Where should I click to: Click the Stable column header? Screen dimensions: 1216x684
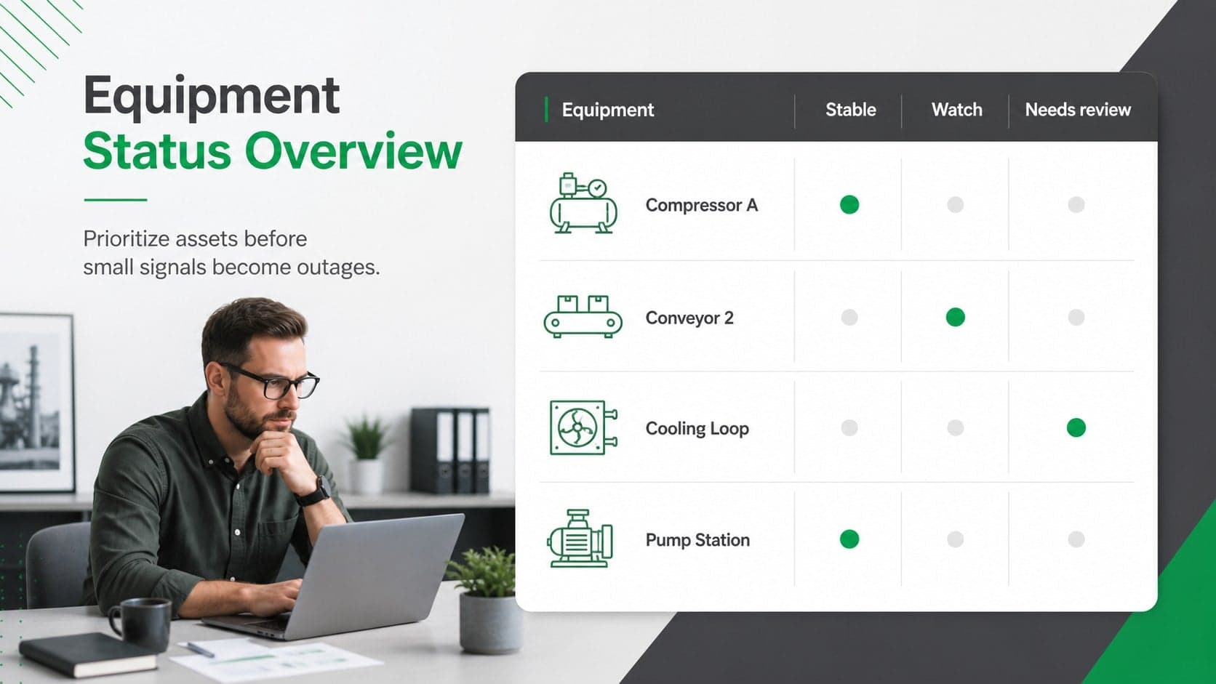[x=850, y=110]
